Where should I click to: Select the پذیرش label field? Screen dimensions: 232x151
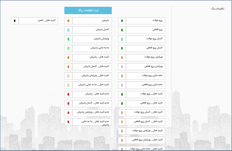coord(92,21)
